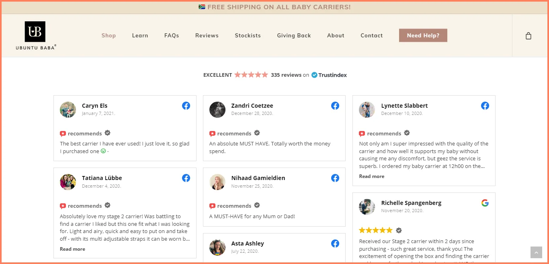Open Lynette Slabbert's profile picture
Image resolution: width=549 pixels, height=264 pixels.
(367, 110)
